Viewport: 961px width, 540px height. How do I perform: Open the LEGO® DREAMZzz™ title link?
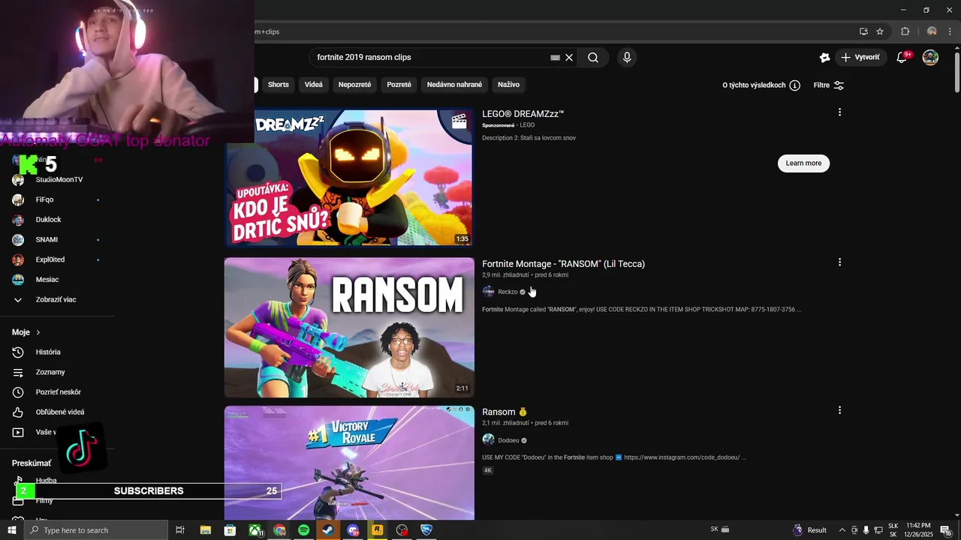tap(523, 114)
